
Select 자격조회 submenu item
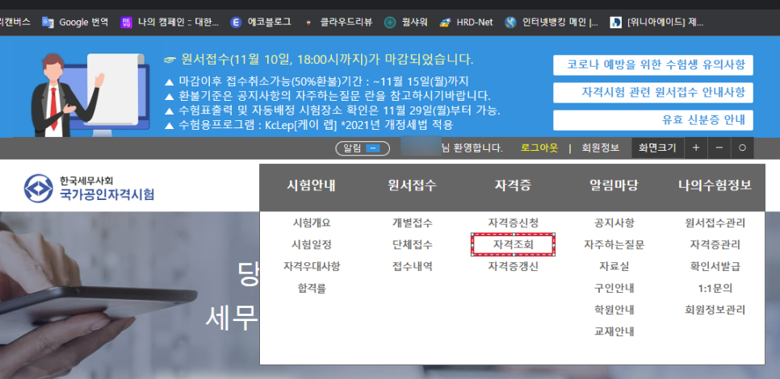pyautogui.click(x=513, y=245)
